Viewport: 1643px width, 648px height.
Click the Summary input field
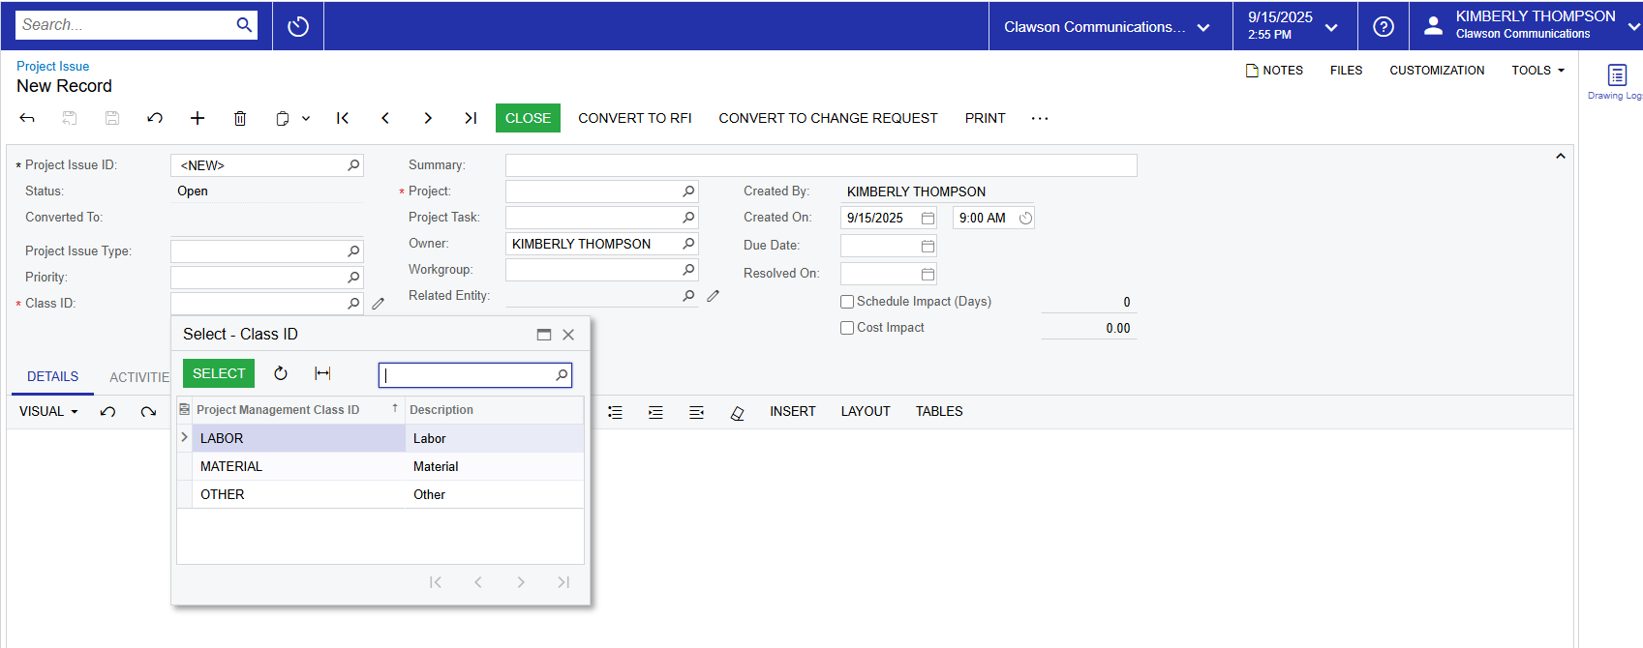pyautogui.click(x=820, y=165)
